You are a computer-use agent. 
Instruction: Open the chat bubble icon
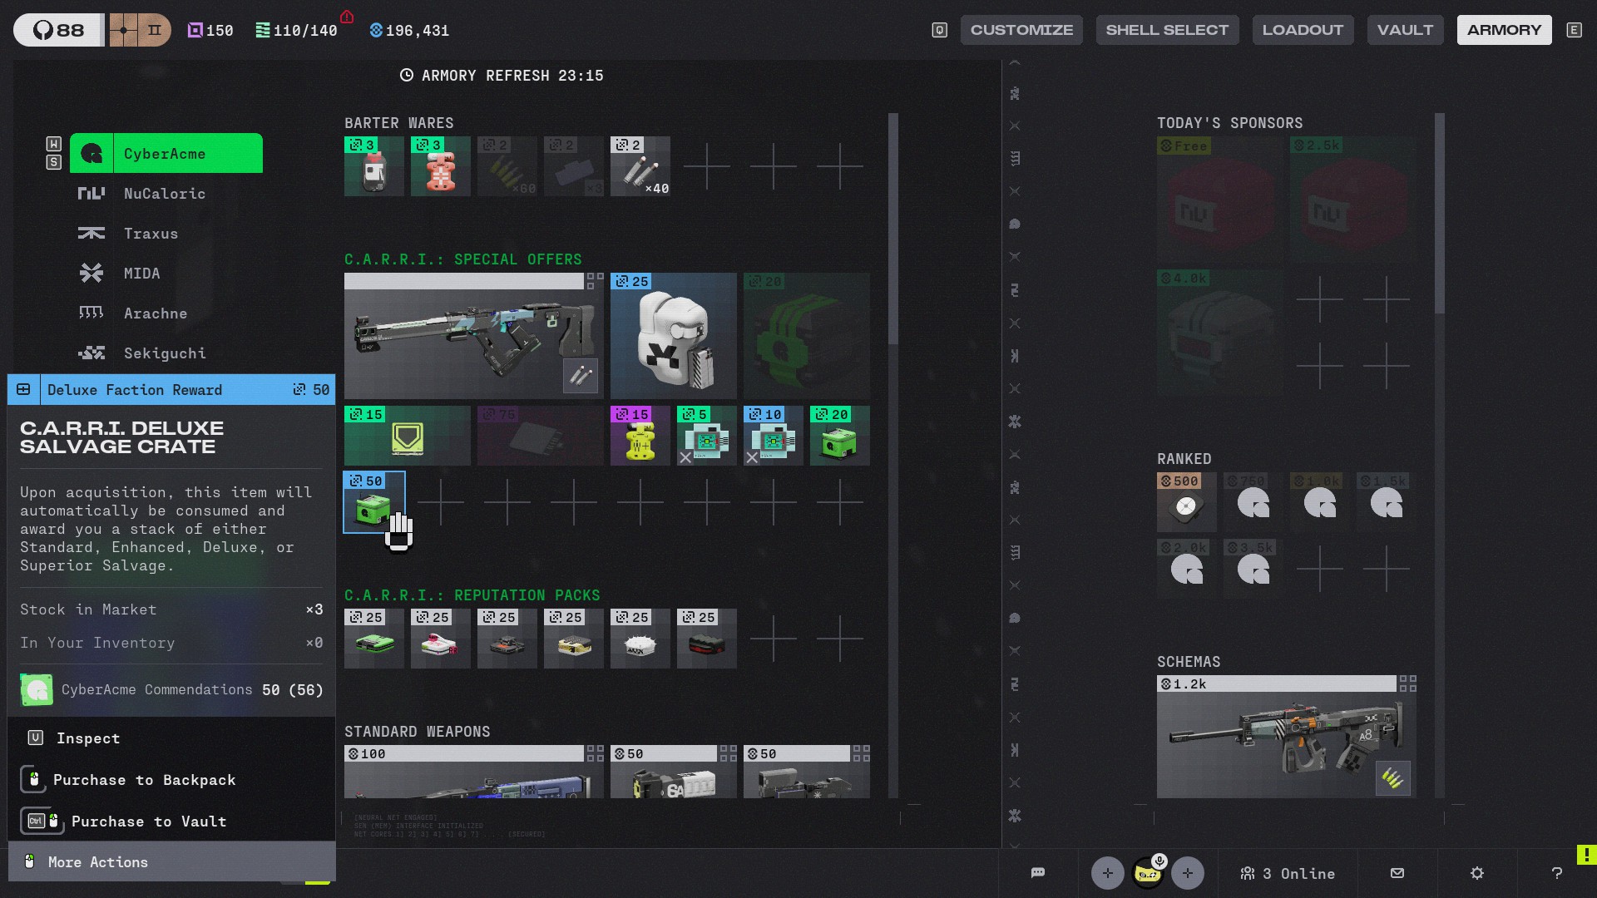[x=1037, y=873]
